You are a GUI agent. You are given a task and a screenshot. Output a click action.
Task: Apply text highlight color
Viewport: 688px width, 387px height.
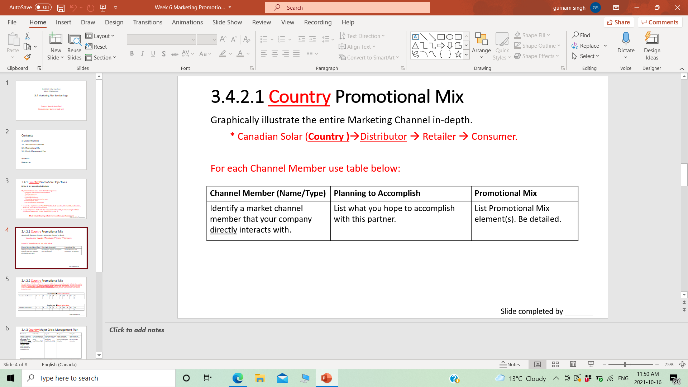(x=223, y=54)
